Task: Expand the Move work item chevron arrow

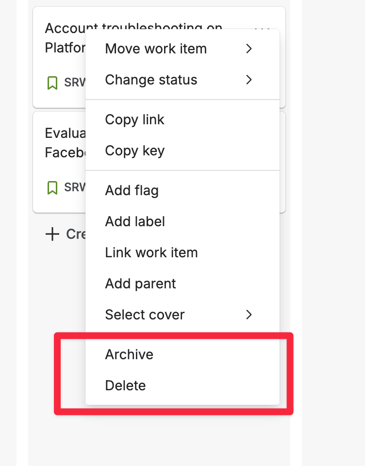Action: pos(249,49)
